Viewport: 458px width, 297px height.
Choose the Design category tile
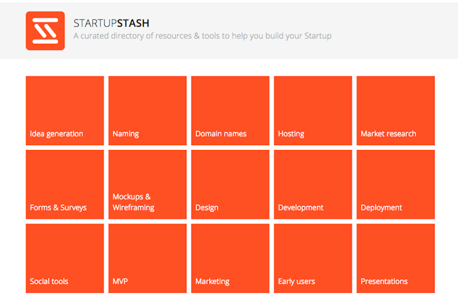click(x=230, y=185)
